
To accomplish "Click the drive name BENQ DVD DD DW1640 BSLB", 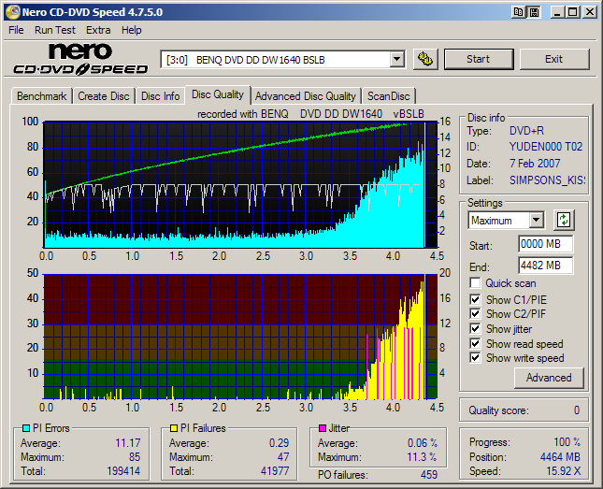I will click(260, 60).
